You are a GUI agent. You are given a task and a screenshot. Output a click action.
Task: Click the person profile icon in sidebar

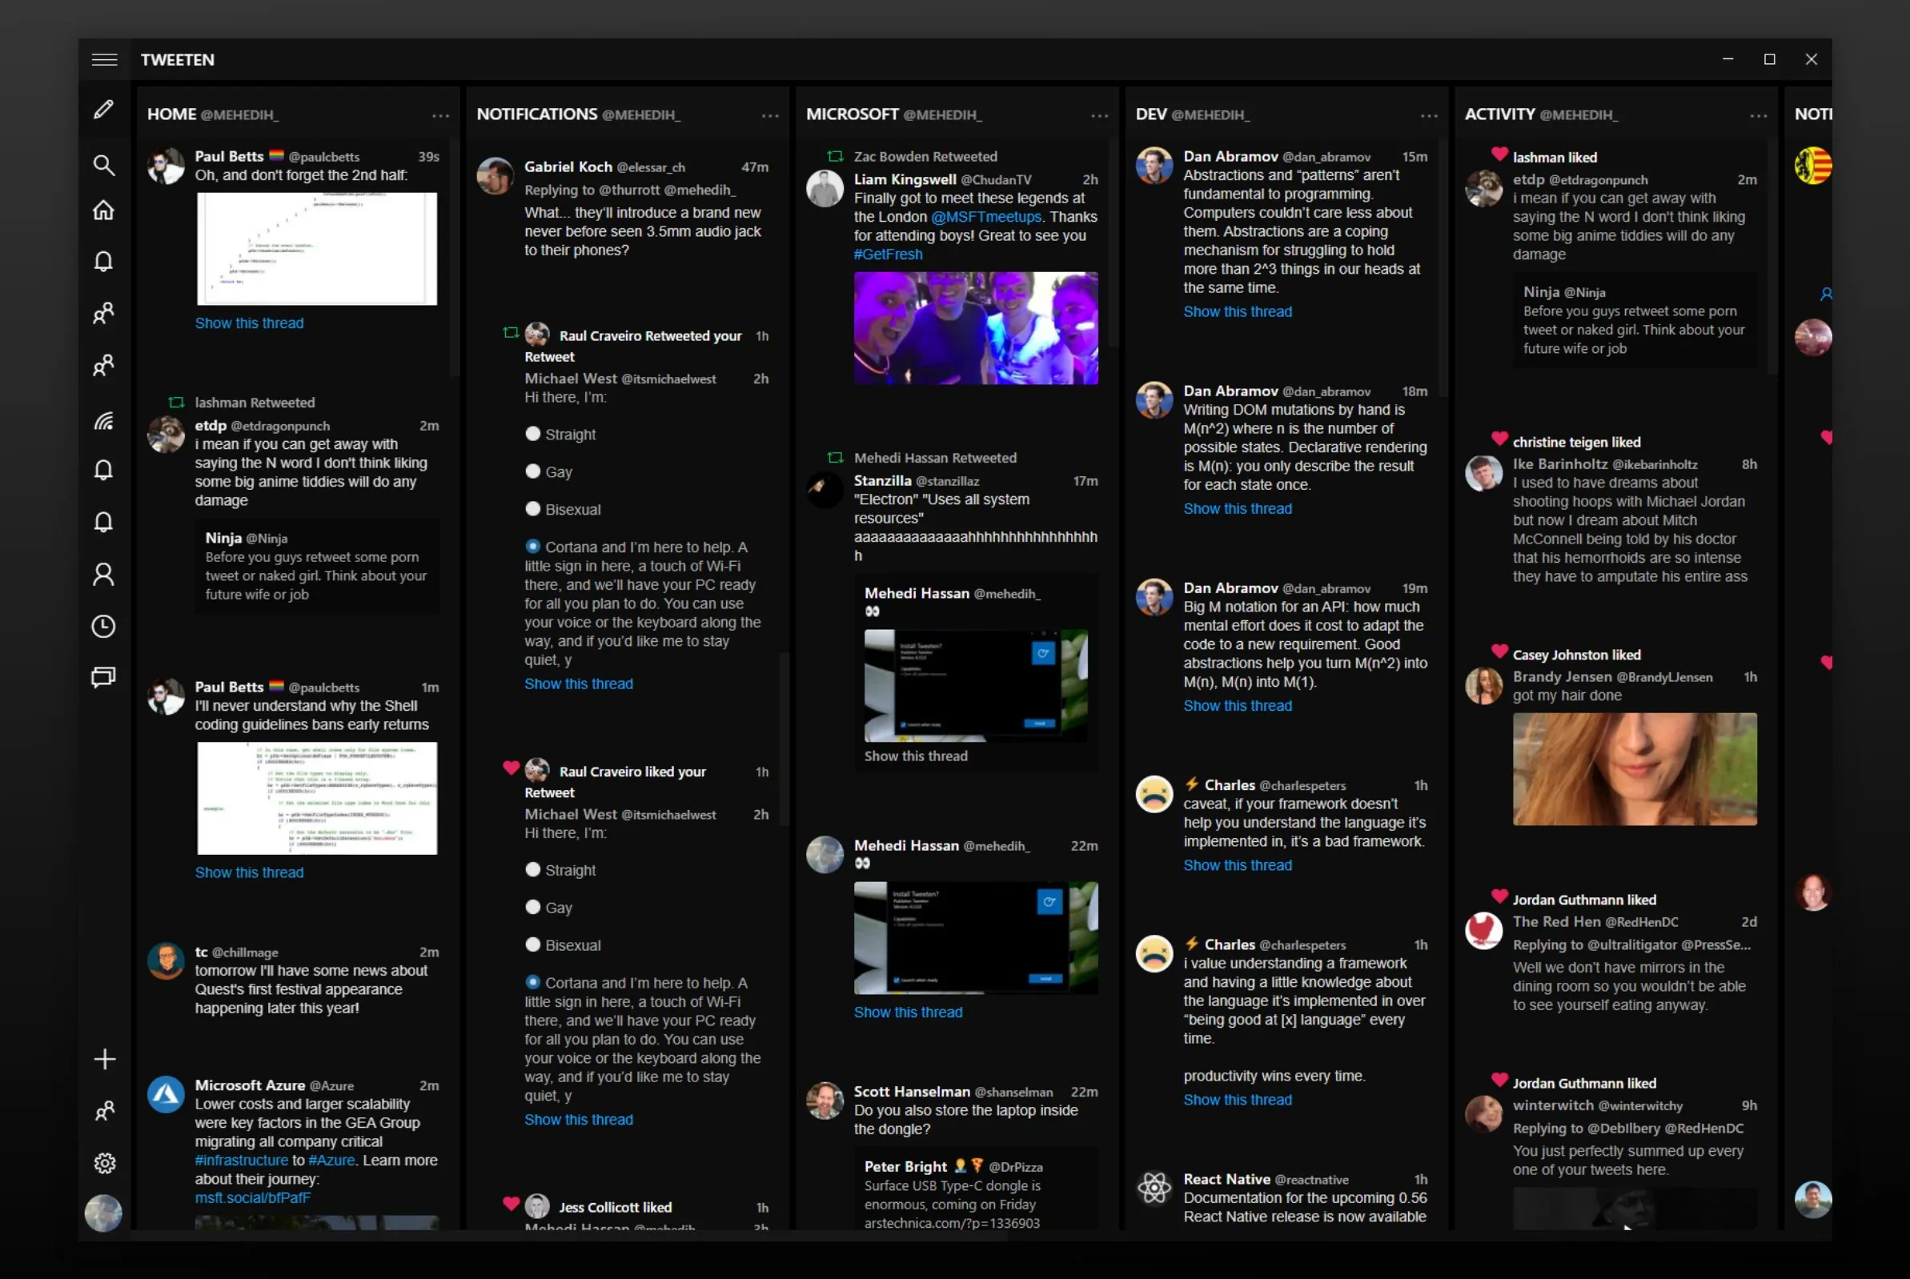[103, 575]
